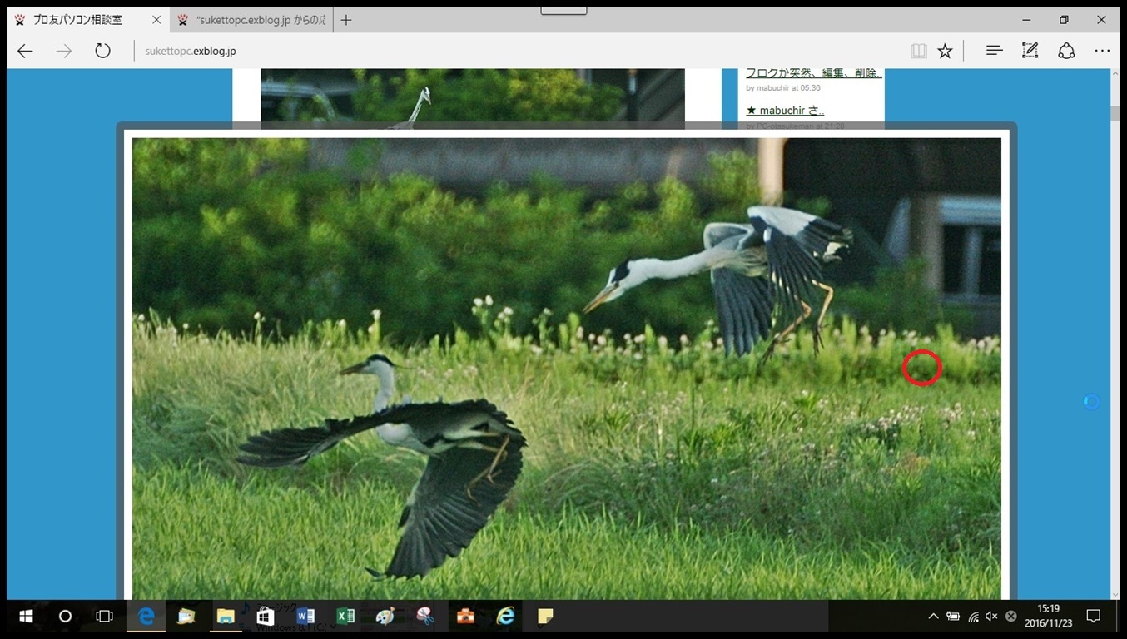Open the taskbar icon next to Edge
Image resolution: width=1127 pixels, height=639 pixels.
pyautogui.click(x=186, y=617)
